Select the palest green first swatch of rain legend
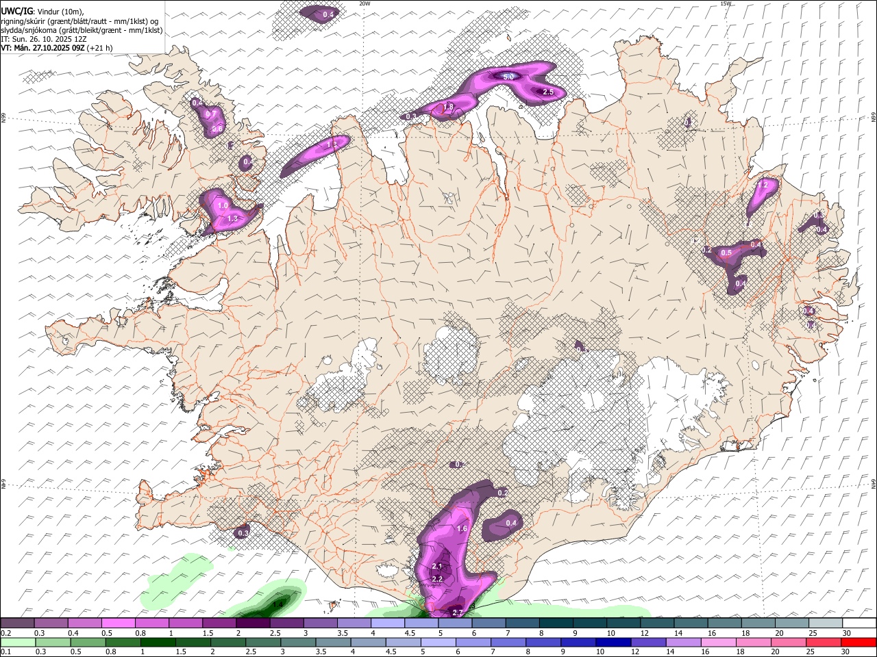 click(18, 642)
